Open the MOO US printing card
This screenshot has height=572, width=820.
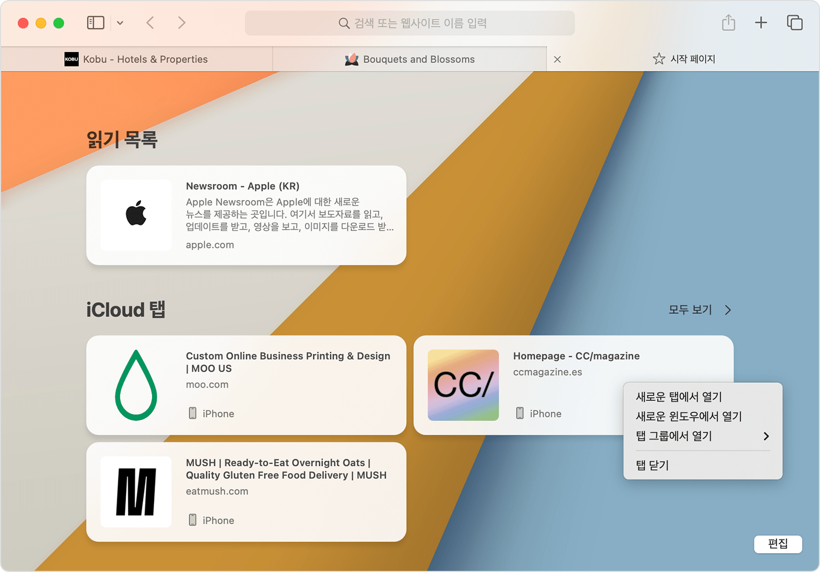pyautogui.click(x=246, y=385)
